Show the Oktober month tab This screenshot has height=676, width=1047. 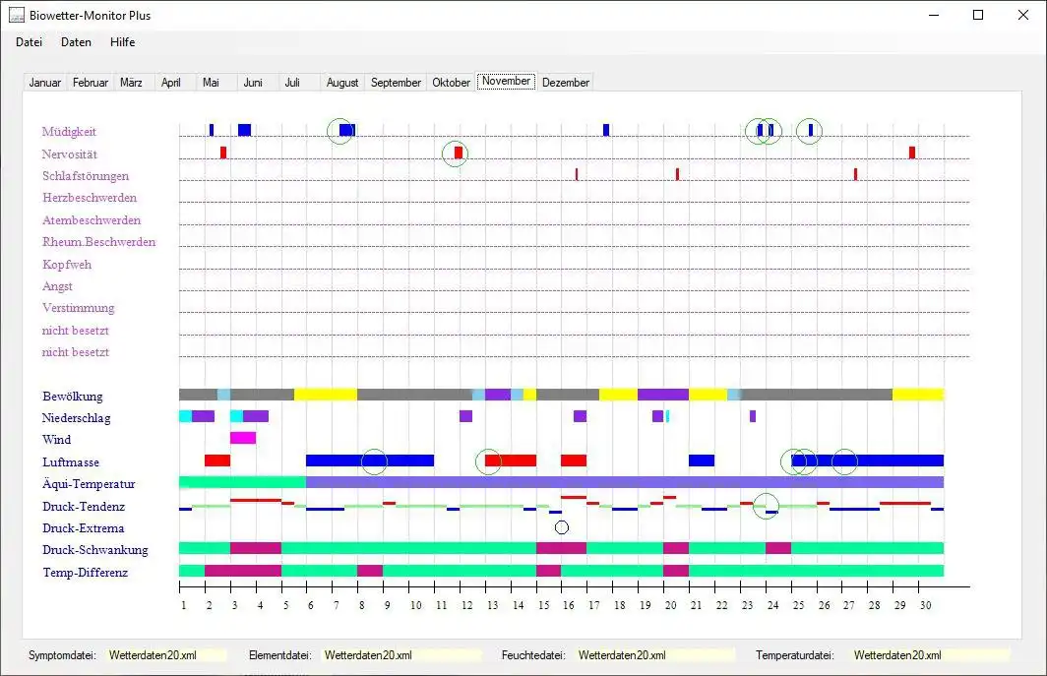(452, 83)
